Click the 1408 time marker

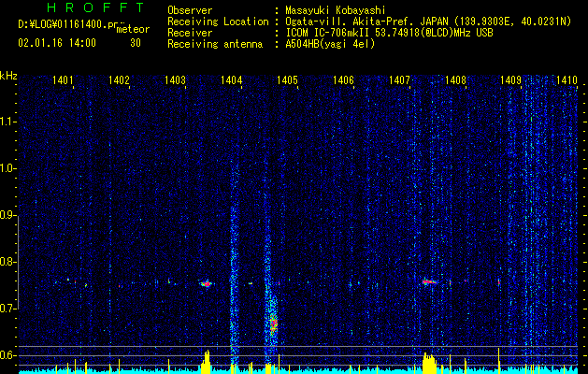click(x=455, y=79)
